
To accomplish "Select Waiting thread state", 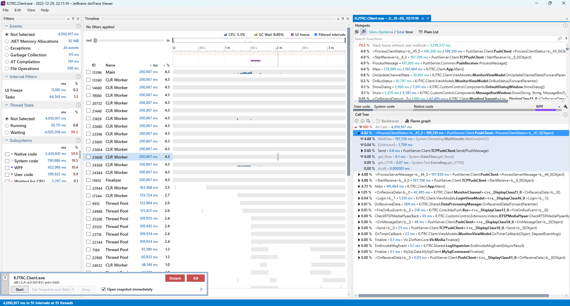I will click(7, 132).
